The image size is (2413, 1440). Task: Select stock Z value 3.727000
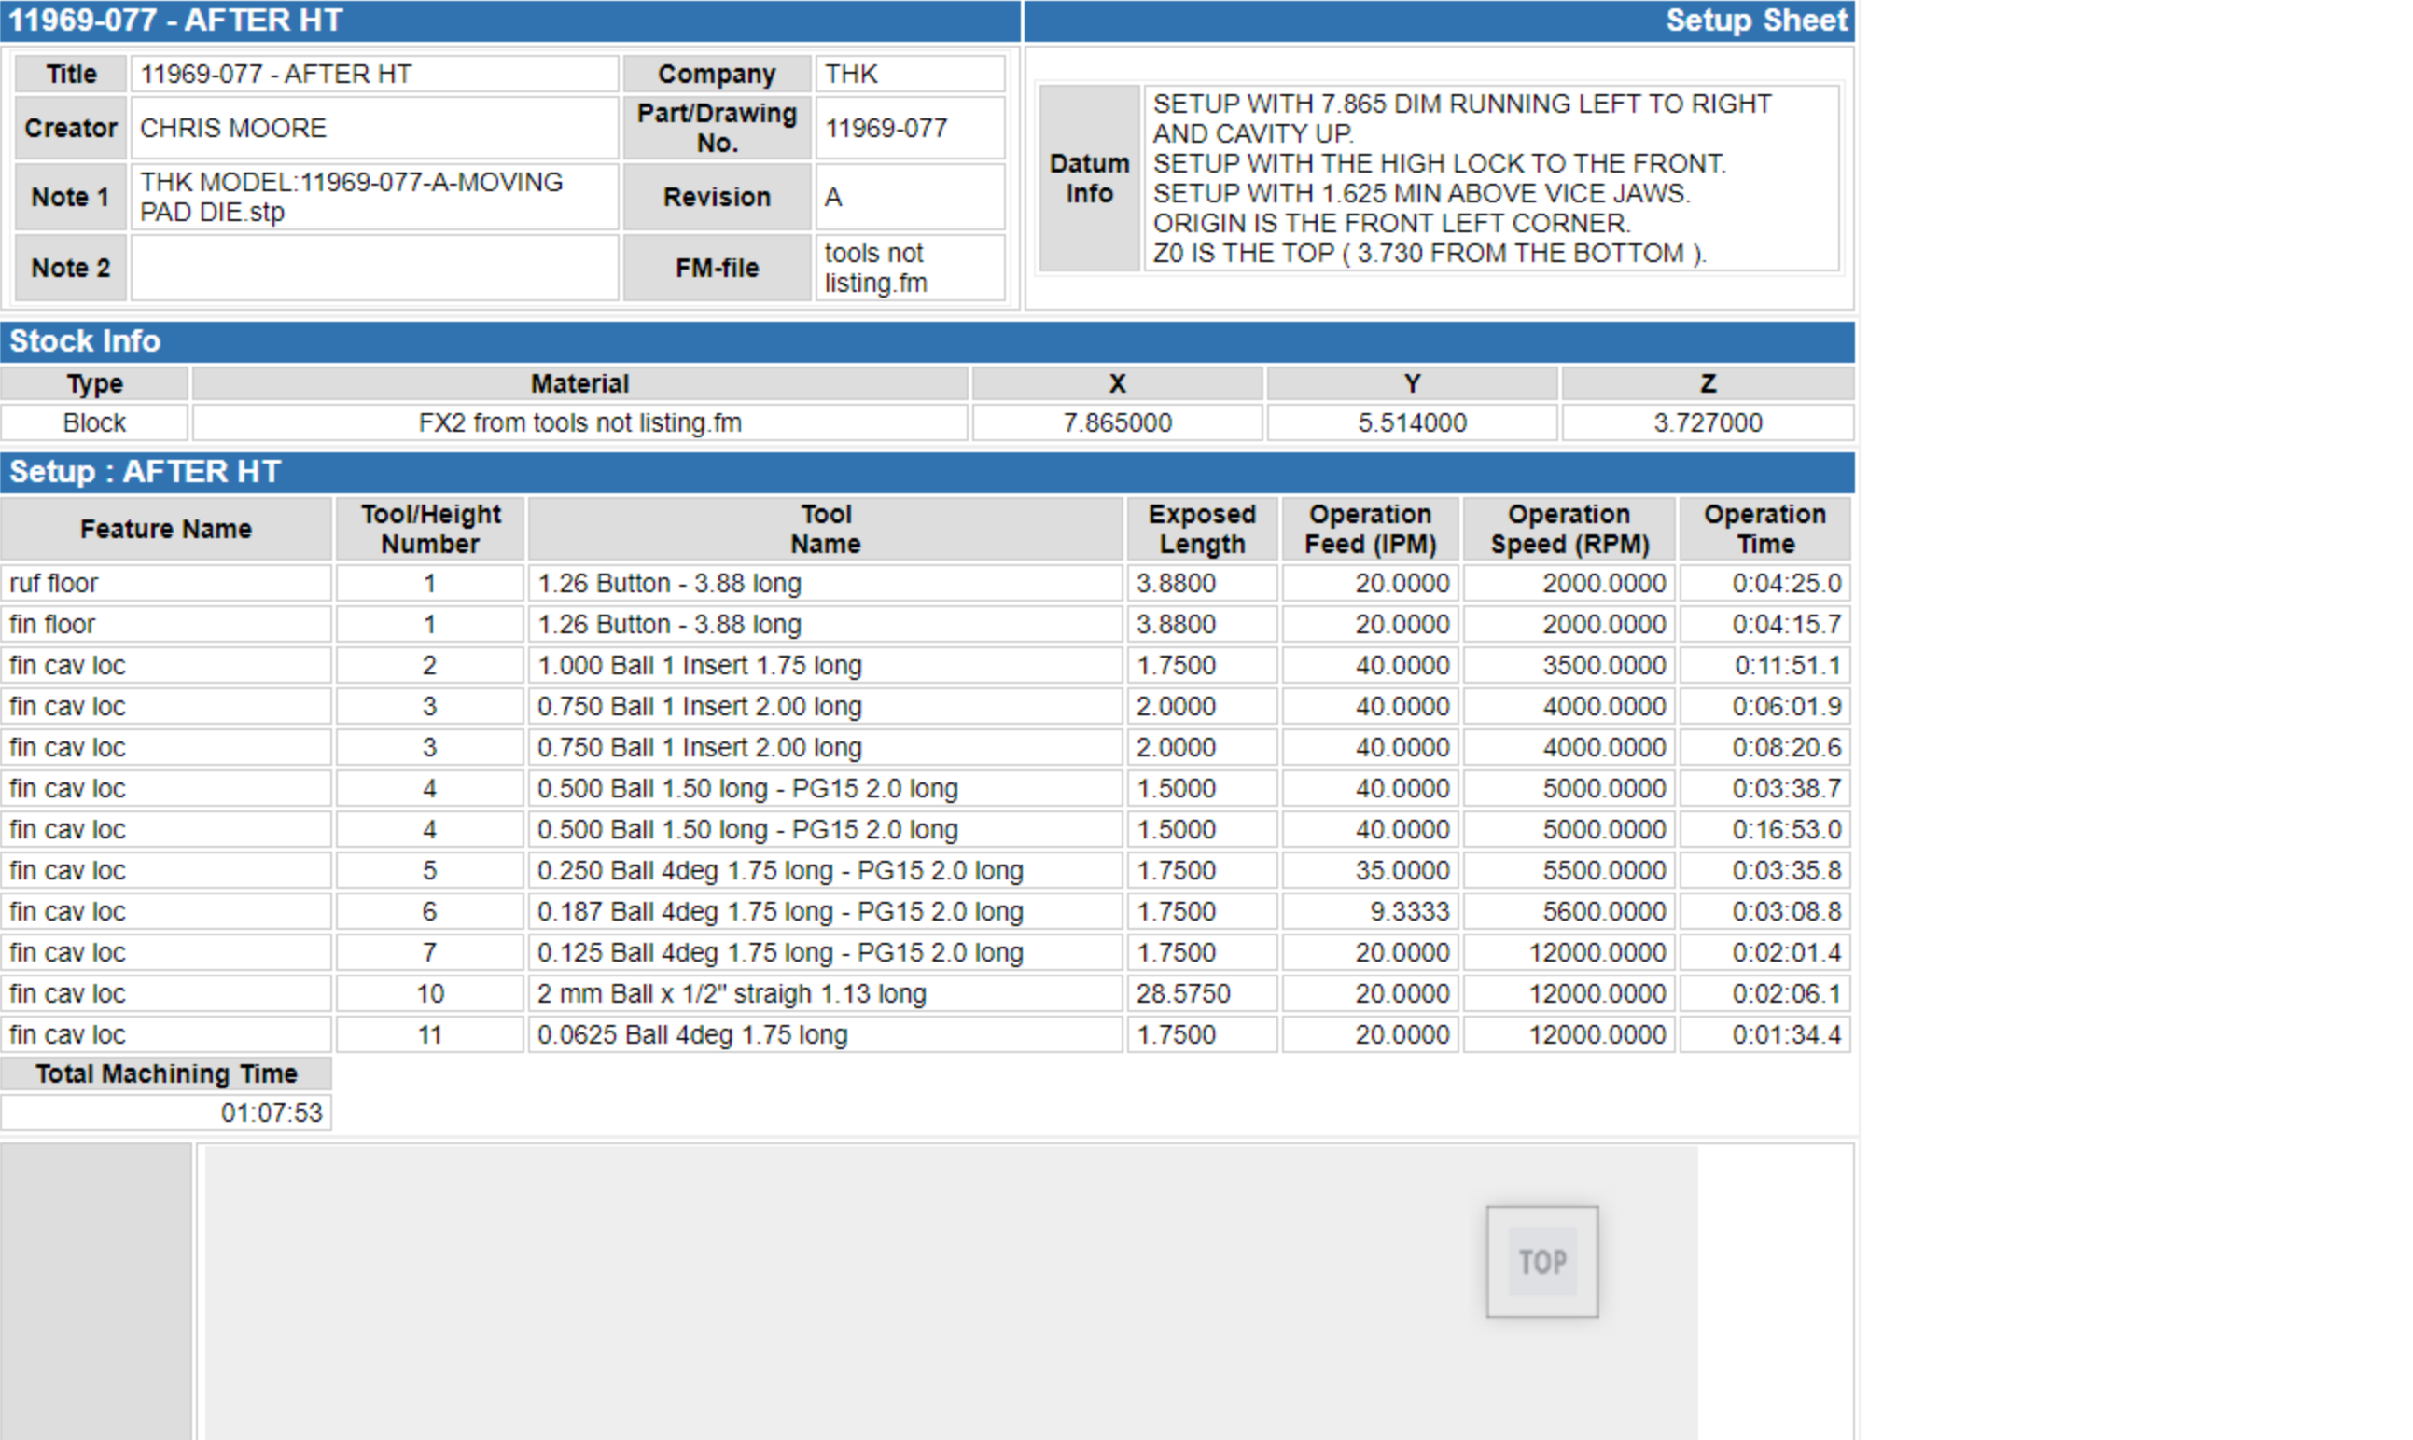1708,423
